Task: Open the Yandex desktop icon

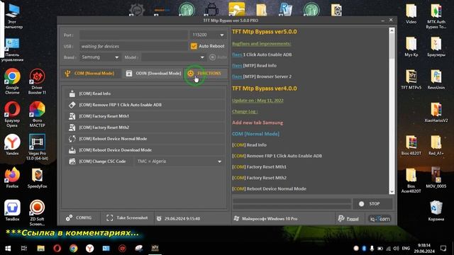Action: 12,144
